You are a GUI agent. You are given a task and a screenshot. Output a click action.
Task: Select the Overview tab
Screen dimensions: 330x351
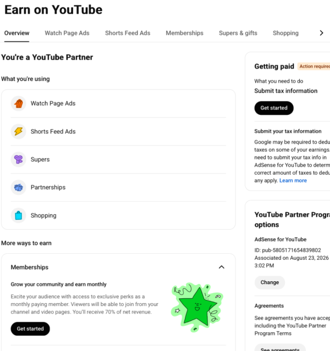coord(17,33)
